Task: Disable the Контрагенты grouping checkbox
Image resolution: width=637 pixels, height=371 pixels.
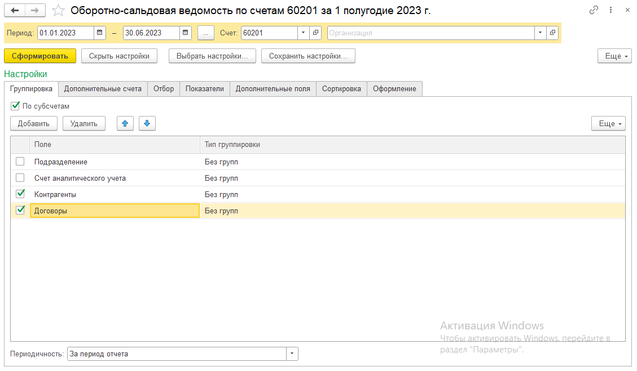Action: click(20, 194)
